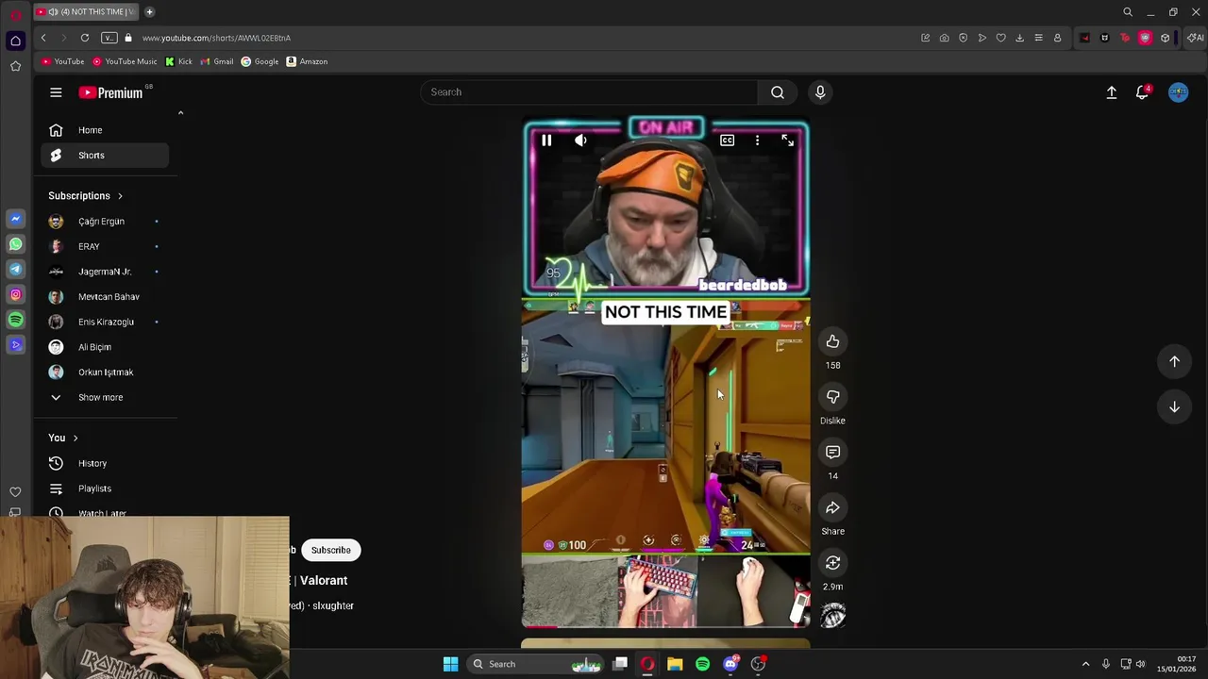Open Çağrı Ergün channel subscription
The height and width of the screenshot is (679, 1208).
point(105,221)
